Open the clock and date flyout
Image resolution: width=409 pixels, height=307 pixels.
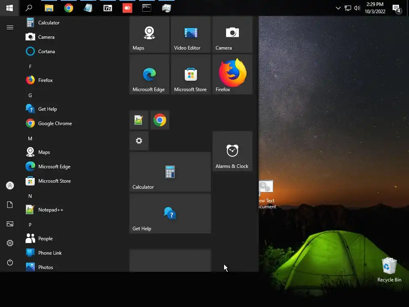(x=375, y=8)
